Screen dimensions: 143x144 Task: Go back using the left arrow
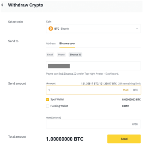coord(2,5)
